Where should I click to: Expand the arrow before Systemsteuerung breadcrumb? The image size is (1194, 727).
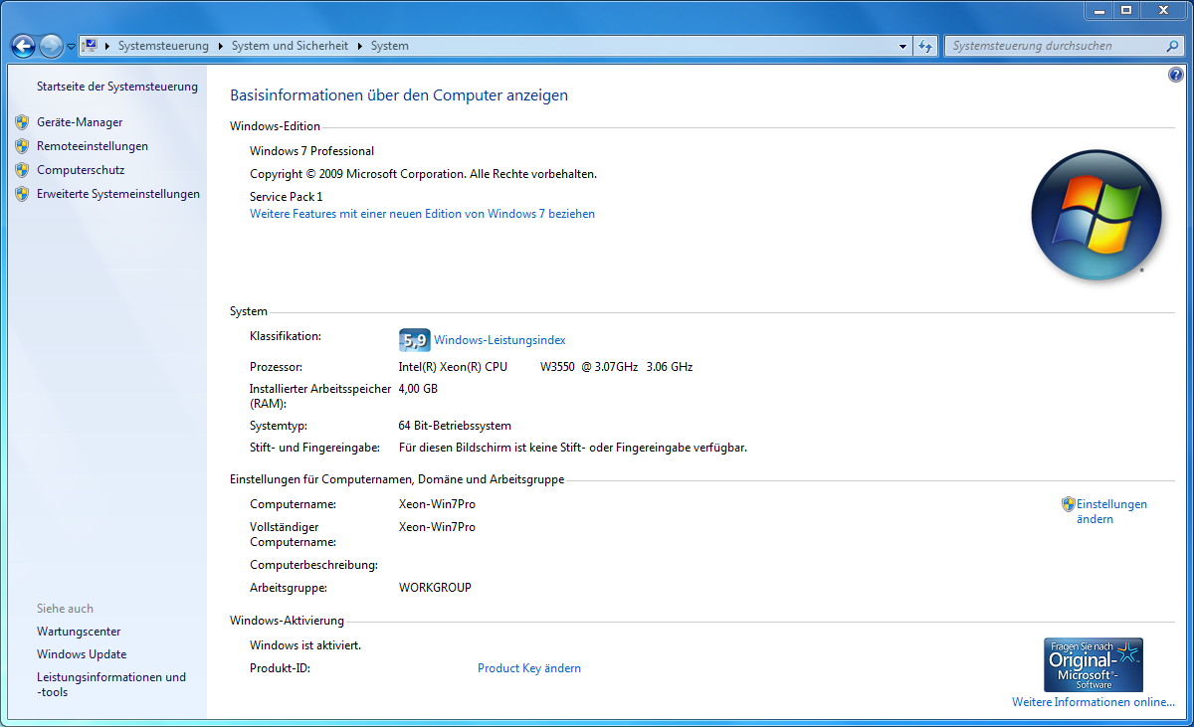tap(107, 46)
